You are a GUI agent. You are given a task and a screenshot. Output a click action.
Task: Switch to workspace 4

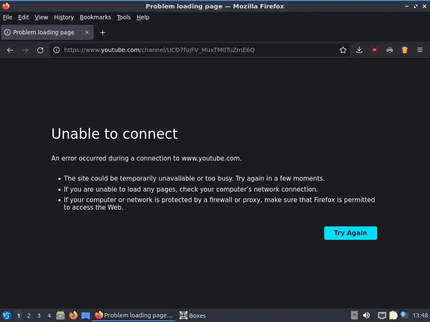click(x=49, y=316)
